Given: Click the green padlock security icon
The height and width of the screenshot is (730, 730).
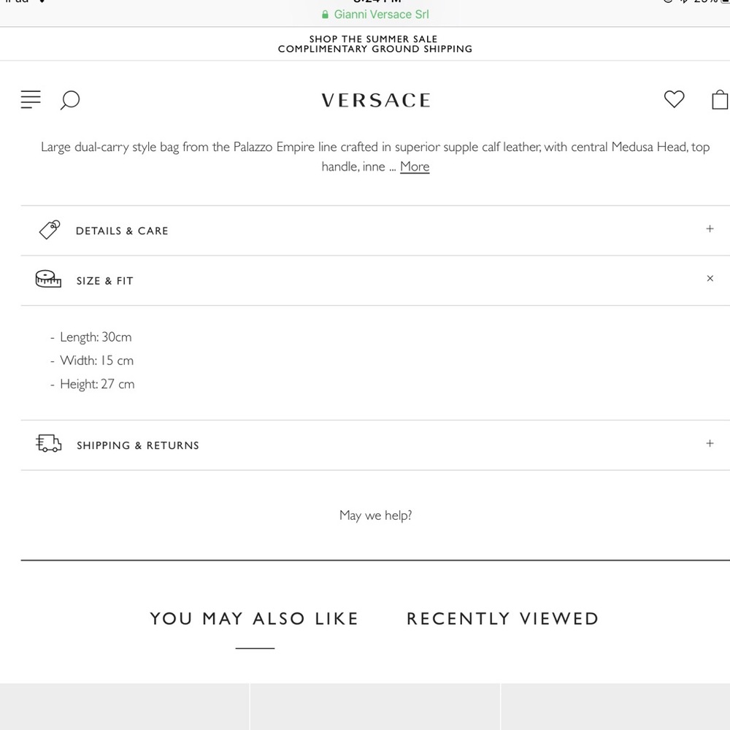Looking at the screenshot, I should (x=325, y=15).
